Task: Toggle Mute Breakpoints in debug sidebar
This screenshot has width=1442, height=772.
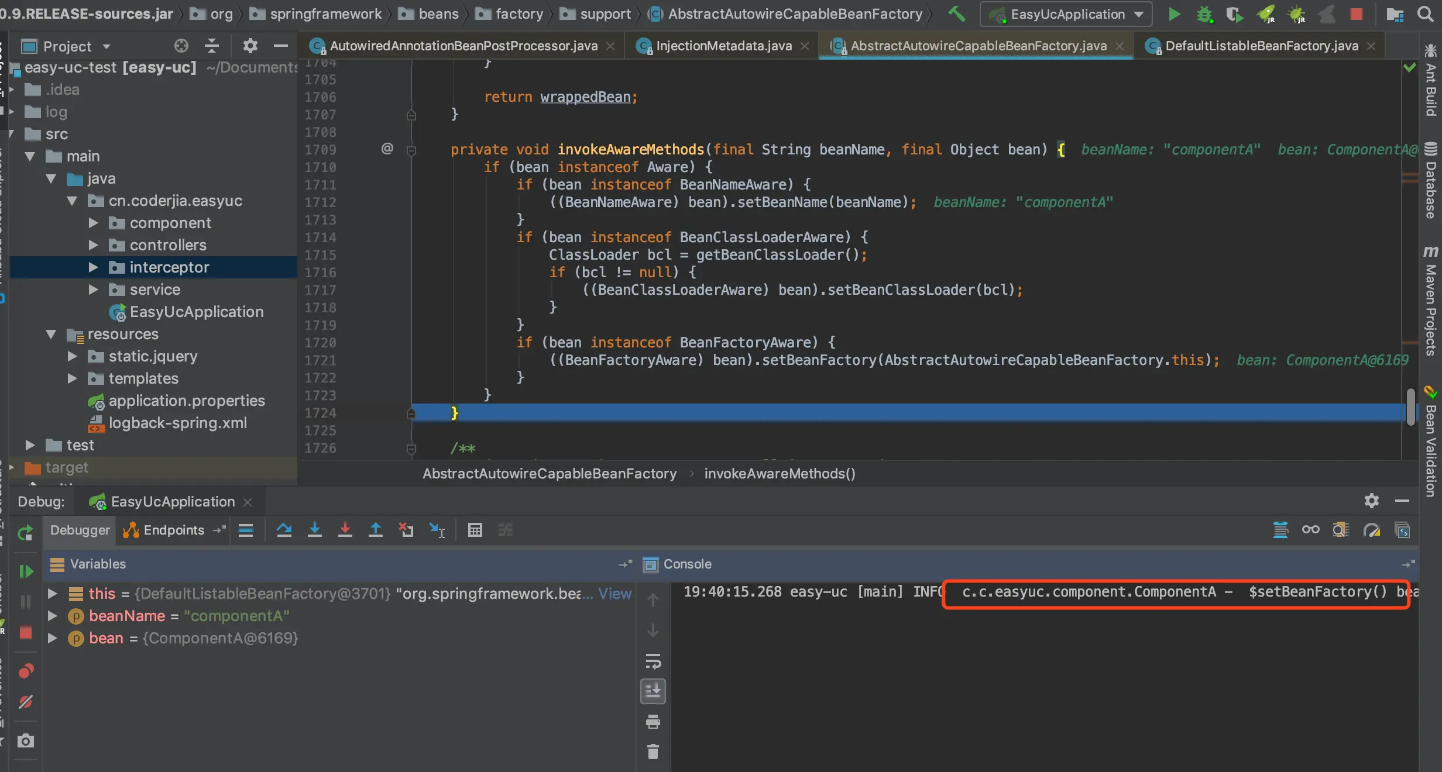Action: point(26,701)
